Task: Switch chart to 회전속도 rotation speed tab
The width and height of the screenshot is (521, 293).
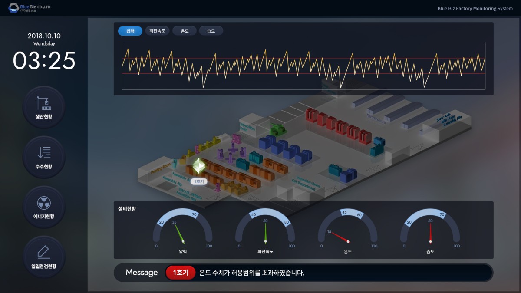Action: click(157, 31)
